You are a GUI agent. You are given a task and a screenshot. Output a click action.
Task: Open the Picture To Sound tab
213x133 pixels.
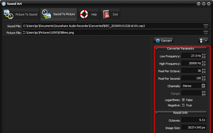[x=21, y=15]
